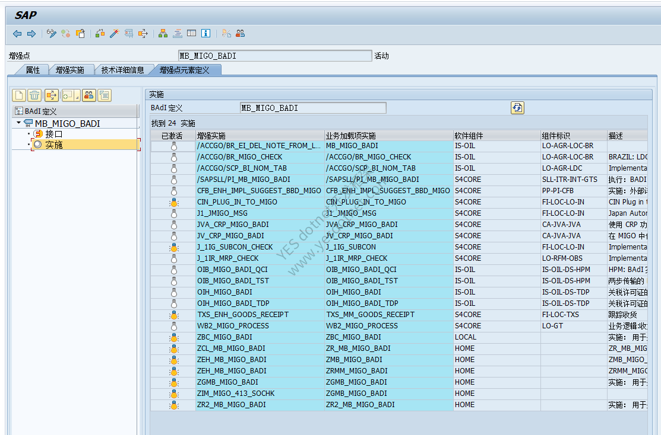Click inactive bulb for WB2_MIGO_PROCESS row
The height and width of the screenshot is (435, 661).
point(173,327)
